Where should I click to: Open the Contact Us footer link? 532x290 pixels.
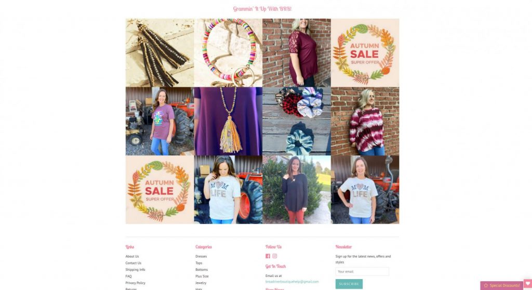click(134, 263)
